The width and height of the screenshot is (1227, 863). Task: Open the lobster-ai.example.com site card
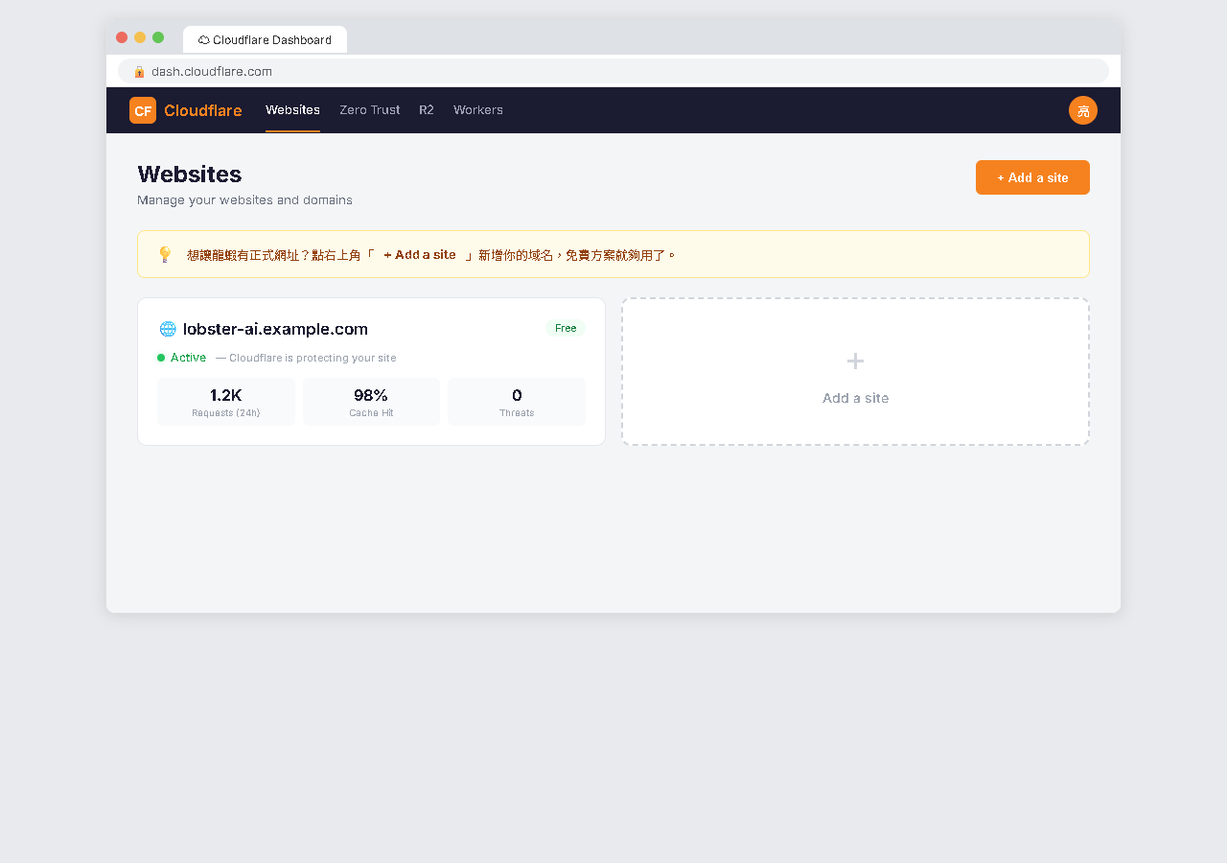click(x=371, y=372)
